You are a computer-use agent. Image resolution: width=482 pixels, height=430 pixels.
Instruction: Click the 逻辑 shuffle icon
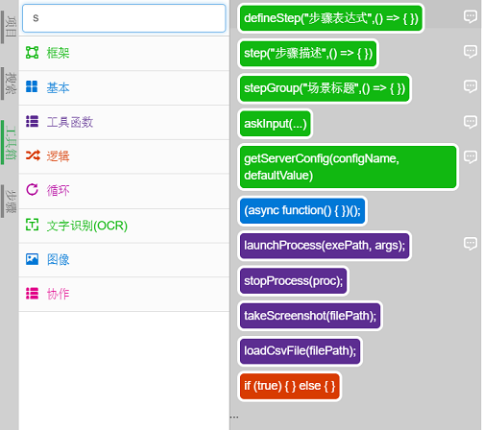pyautogui.click(x=33, y=155)
